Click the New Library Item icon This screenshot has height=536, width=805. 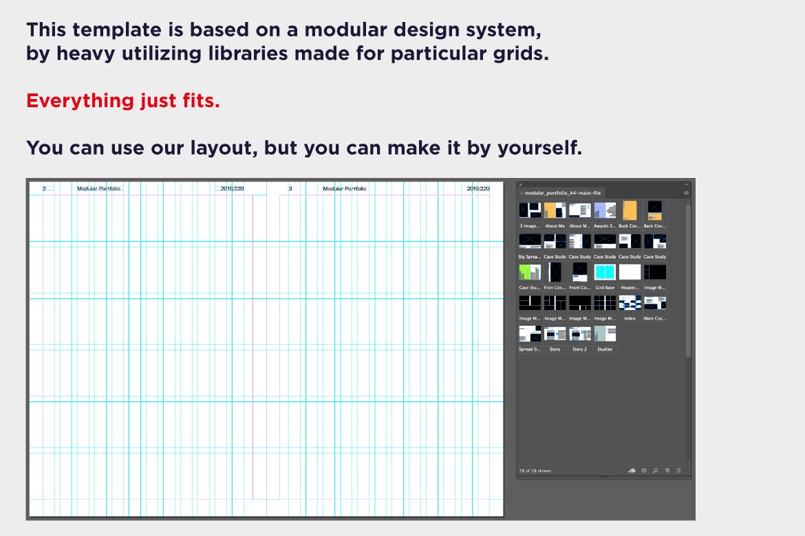click(667, 471)
